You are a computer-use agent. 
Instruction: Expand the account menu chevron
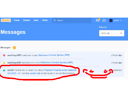point(121,21)
